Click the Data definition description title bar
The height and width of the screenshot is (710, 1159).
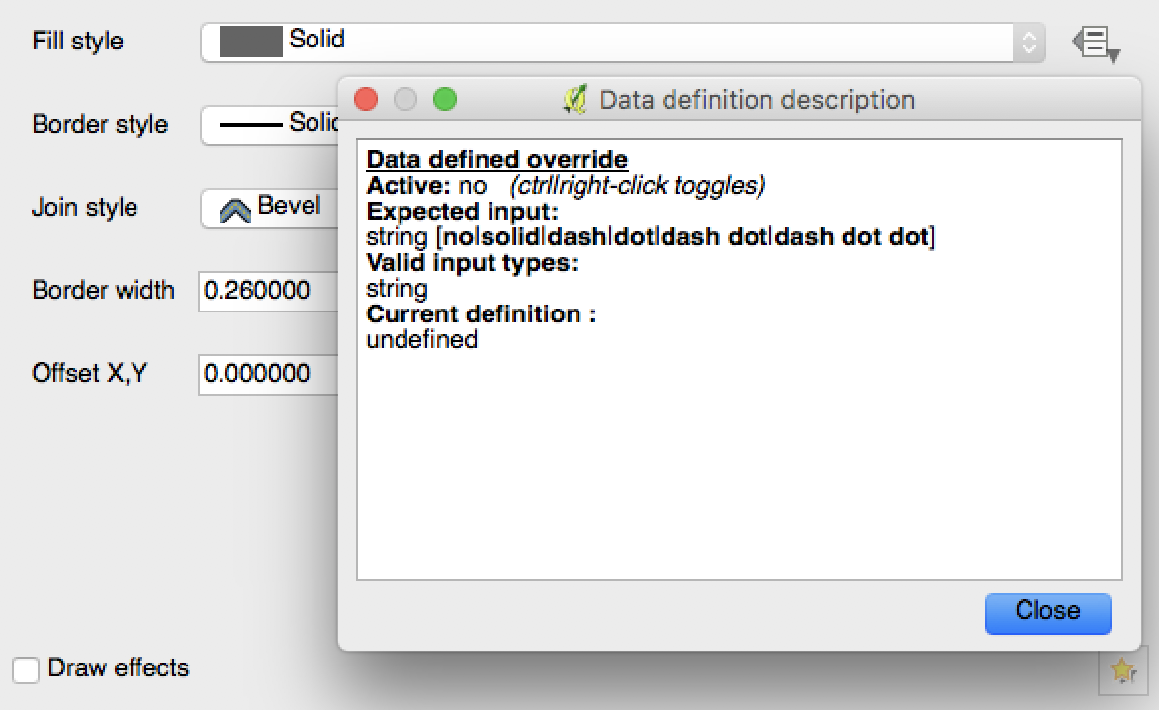click(739, 99)
